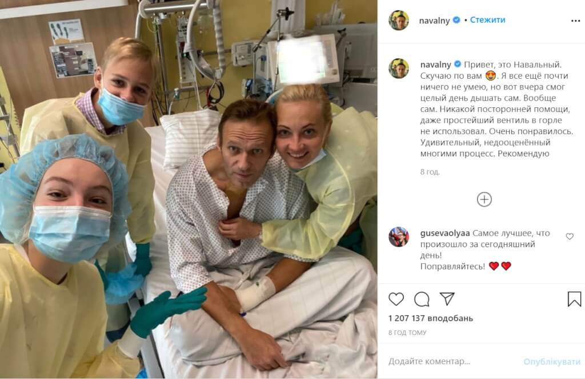The image size is (585, 379).
Task: Click the Опублікувати publish button
Action: [x=552, y=361]
